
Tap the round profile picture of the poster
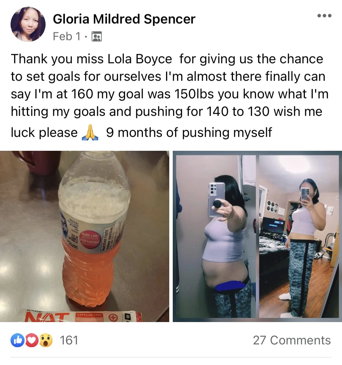pyautogui.click(x=28, y=24)
